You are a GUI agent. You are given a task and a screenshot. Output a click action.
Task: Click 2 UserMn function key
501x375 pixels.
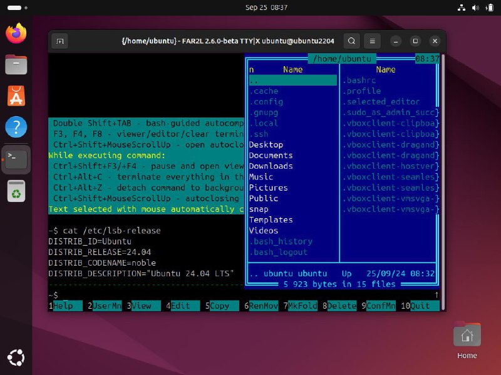tap(105, 306)
